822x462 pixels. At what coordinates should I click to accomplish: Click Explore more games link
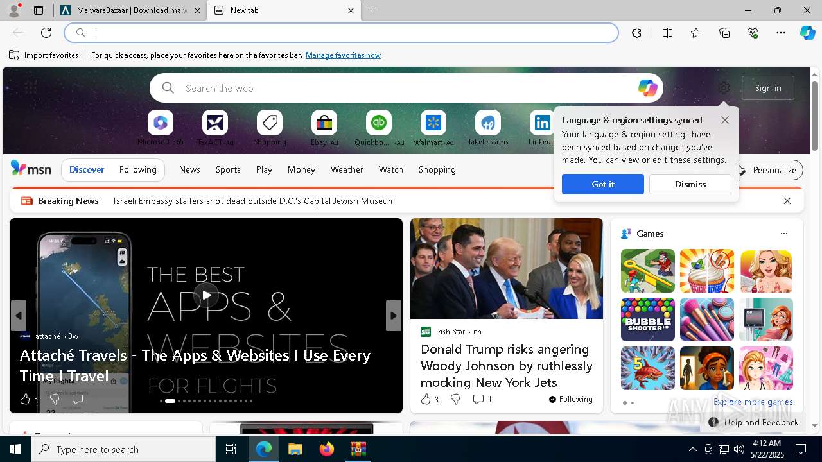point(753,402)
